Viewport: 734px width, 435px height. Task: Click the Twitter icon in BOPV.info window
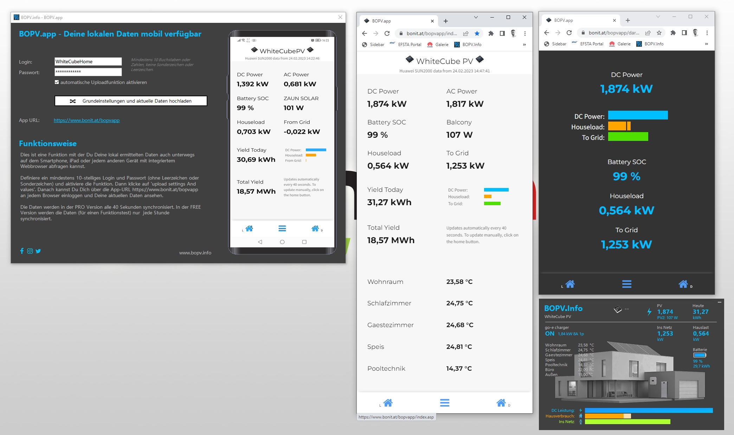pos(38,251)
